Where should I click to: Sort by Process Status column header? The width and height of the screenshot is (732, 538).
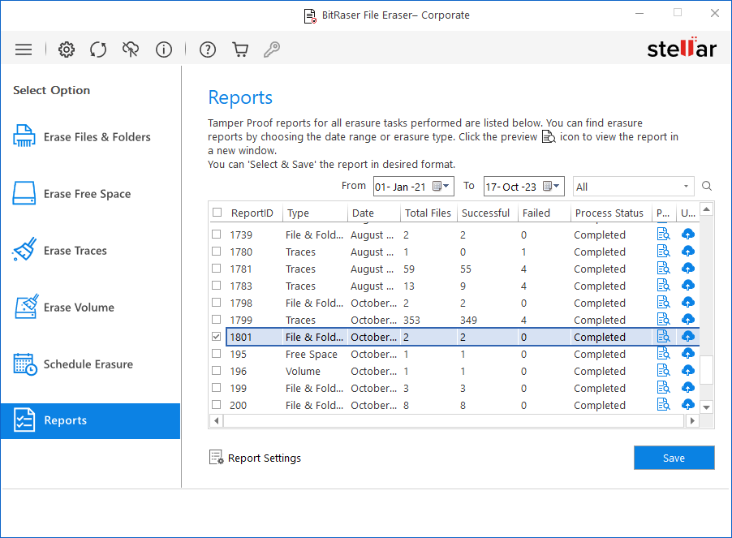click(x=609, y=213)
